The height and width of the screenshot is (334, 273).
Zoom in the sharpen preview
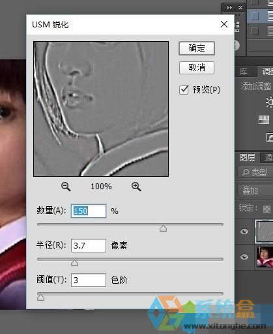[x=136, y=187]
